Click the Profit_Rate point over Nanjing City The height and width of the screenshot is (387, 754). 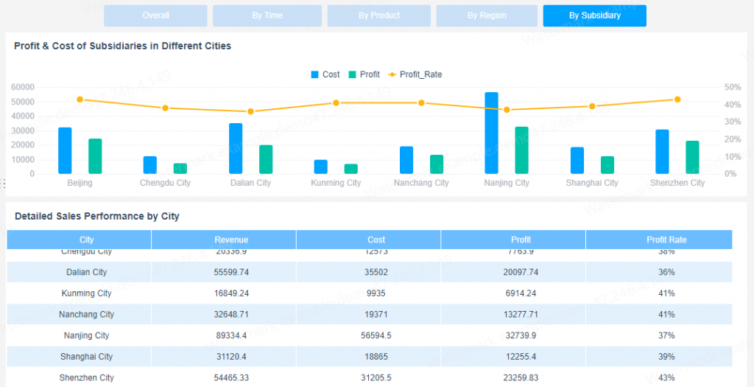(507, 110)
